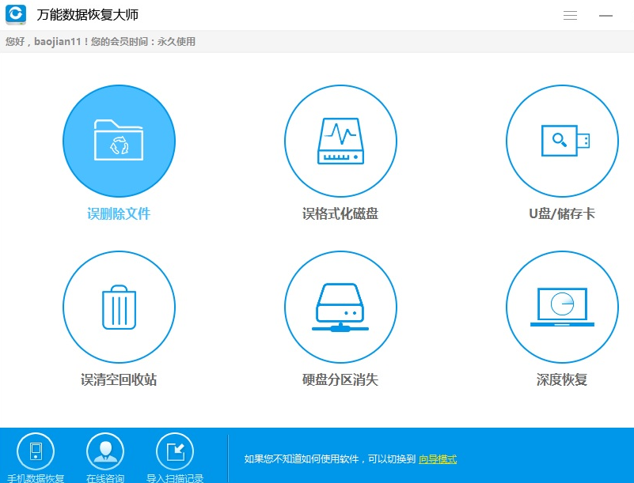Switch to 向导模式 via the link
Screen dimensions: 634x483
click(438, 459)
